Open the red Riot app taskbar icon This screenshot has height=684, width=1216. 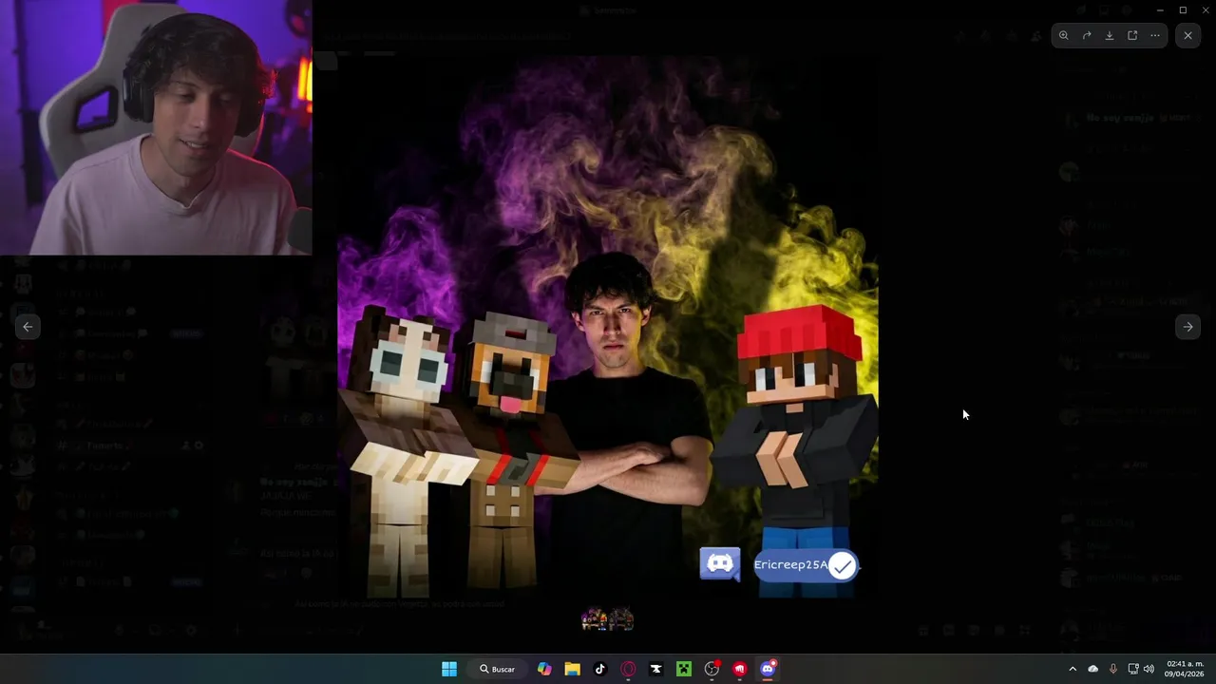click(x=740, y=669)
